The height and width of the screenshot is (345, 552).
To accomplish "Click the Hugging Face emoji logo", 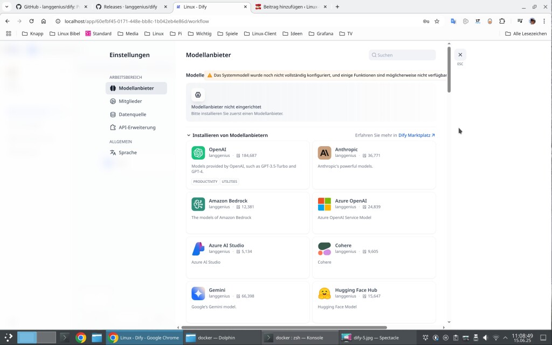I will point(324,293).
